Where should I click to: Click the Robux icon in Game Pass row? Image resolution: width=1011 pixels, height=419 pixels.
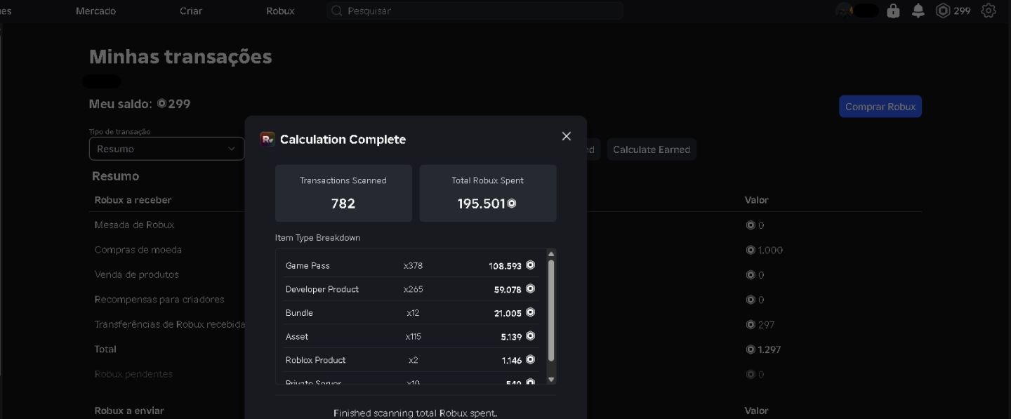tap(530, 265)
